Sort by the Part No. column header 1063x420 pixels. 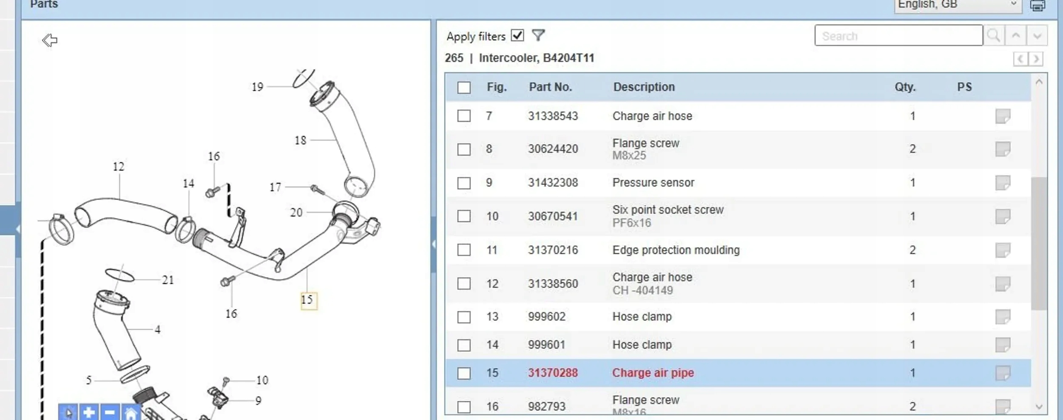tap(550, 87)
